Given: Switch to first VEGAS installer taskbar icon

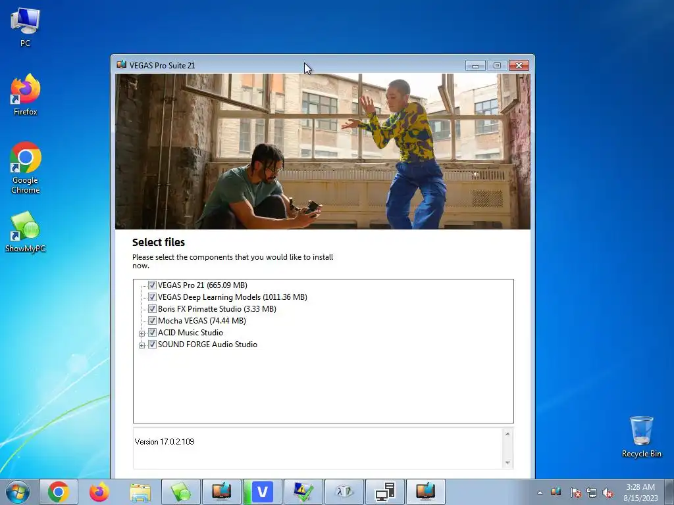Looking at the screenshot, I should tap(222, 492).
